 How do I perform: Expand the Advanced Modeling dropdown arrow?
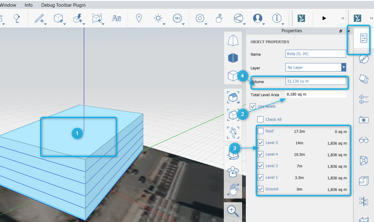pos(84,24)
